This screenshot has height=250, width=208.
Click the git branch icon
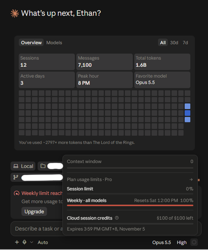click(16, 177)
